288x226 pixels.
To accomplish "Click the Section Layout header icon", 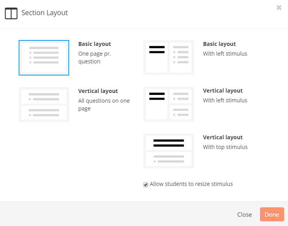I will 11,14.
